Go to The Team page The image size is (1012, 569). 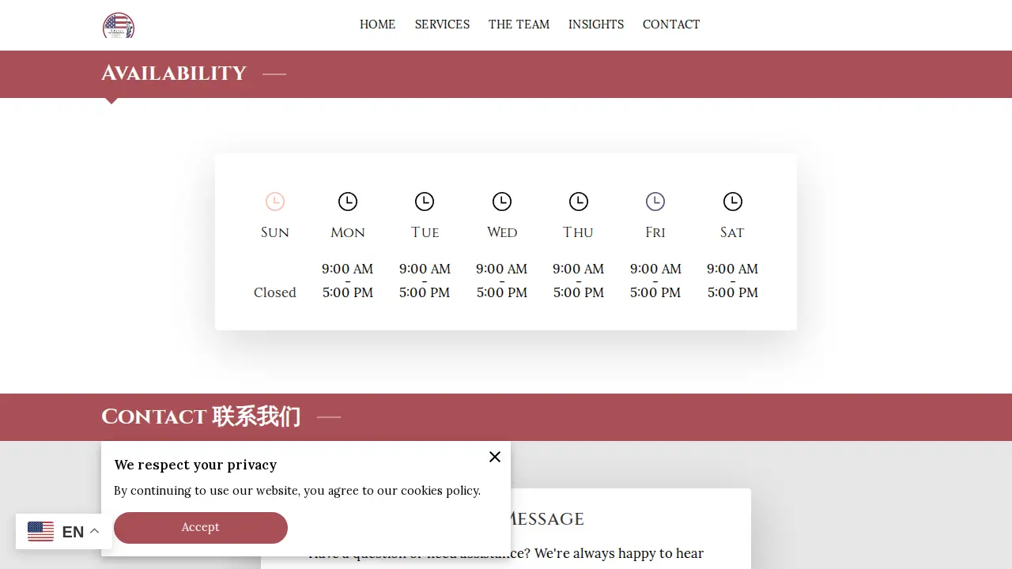click(x=519, y=24)
